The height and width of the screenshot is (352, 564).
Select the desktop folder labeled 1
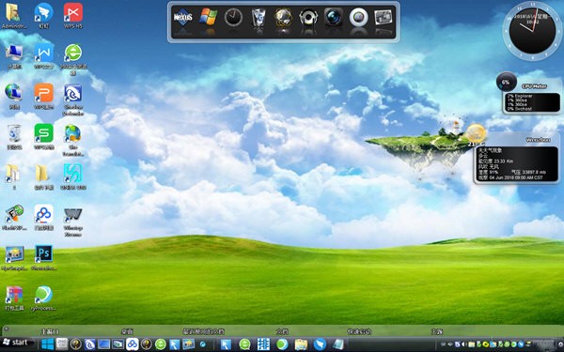13,174
